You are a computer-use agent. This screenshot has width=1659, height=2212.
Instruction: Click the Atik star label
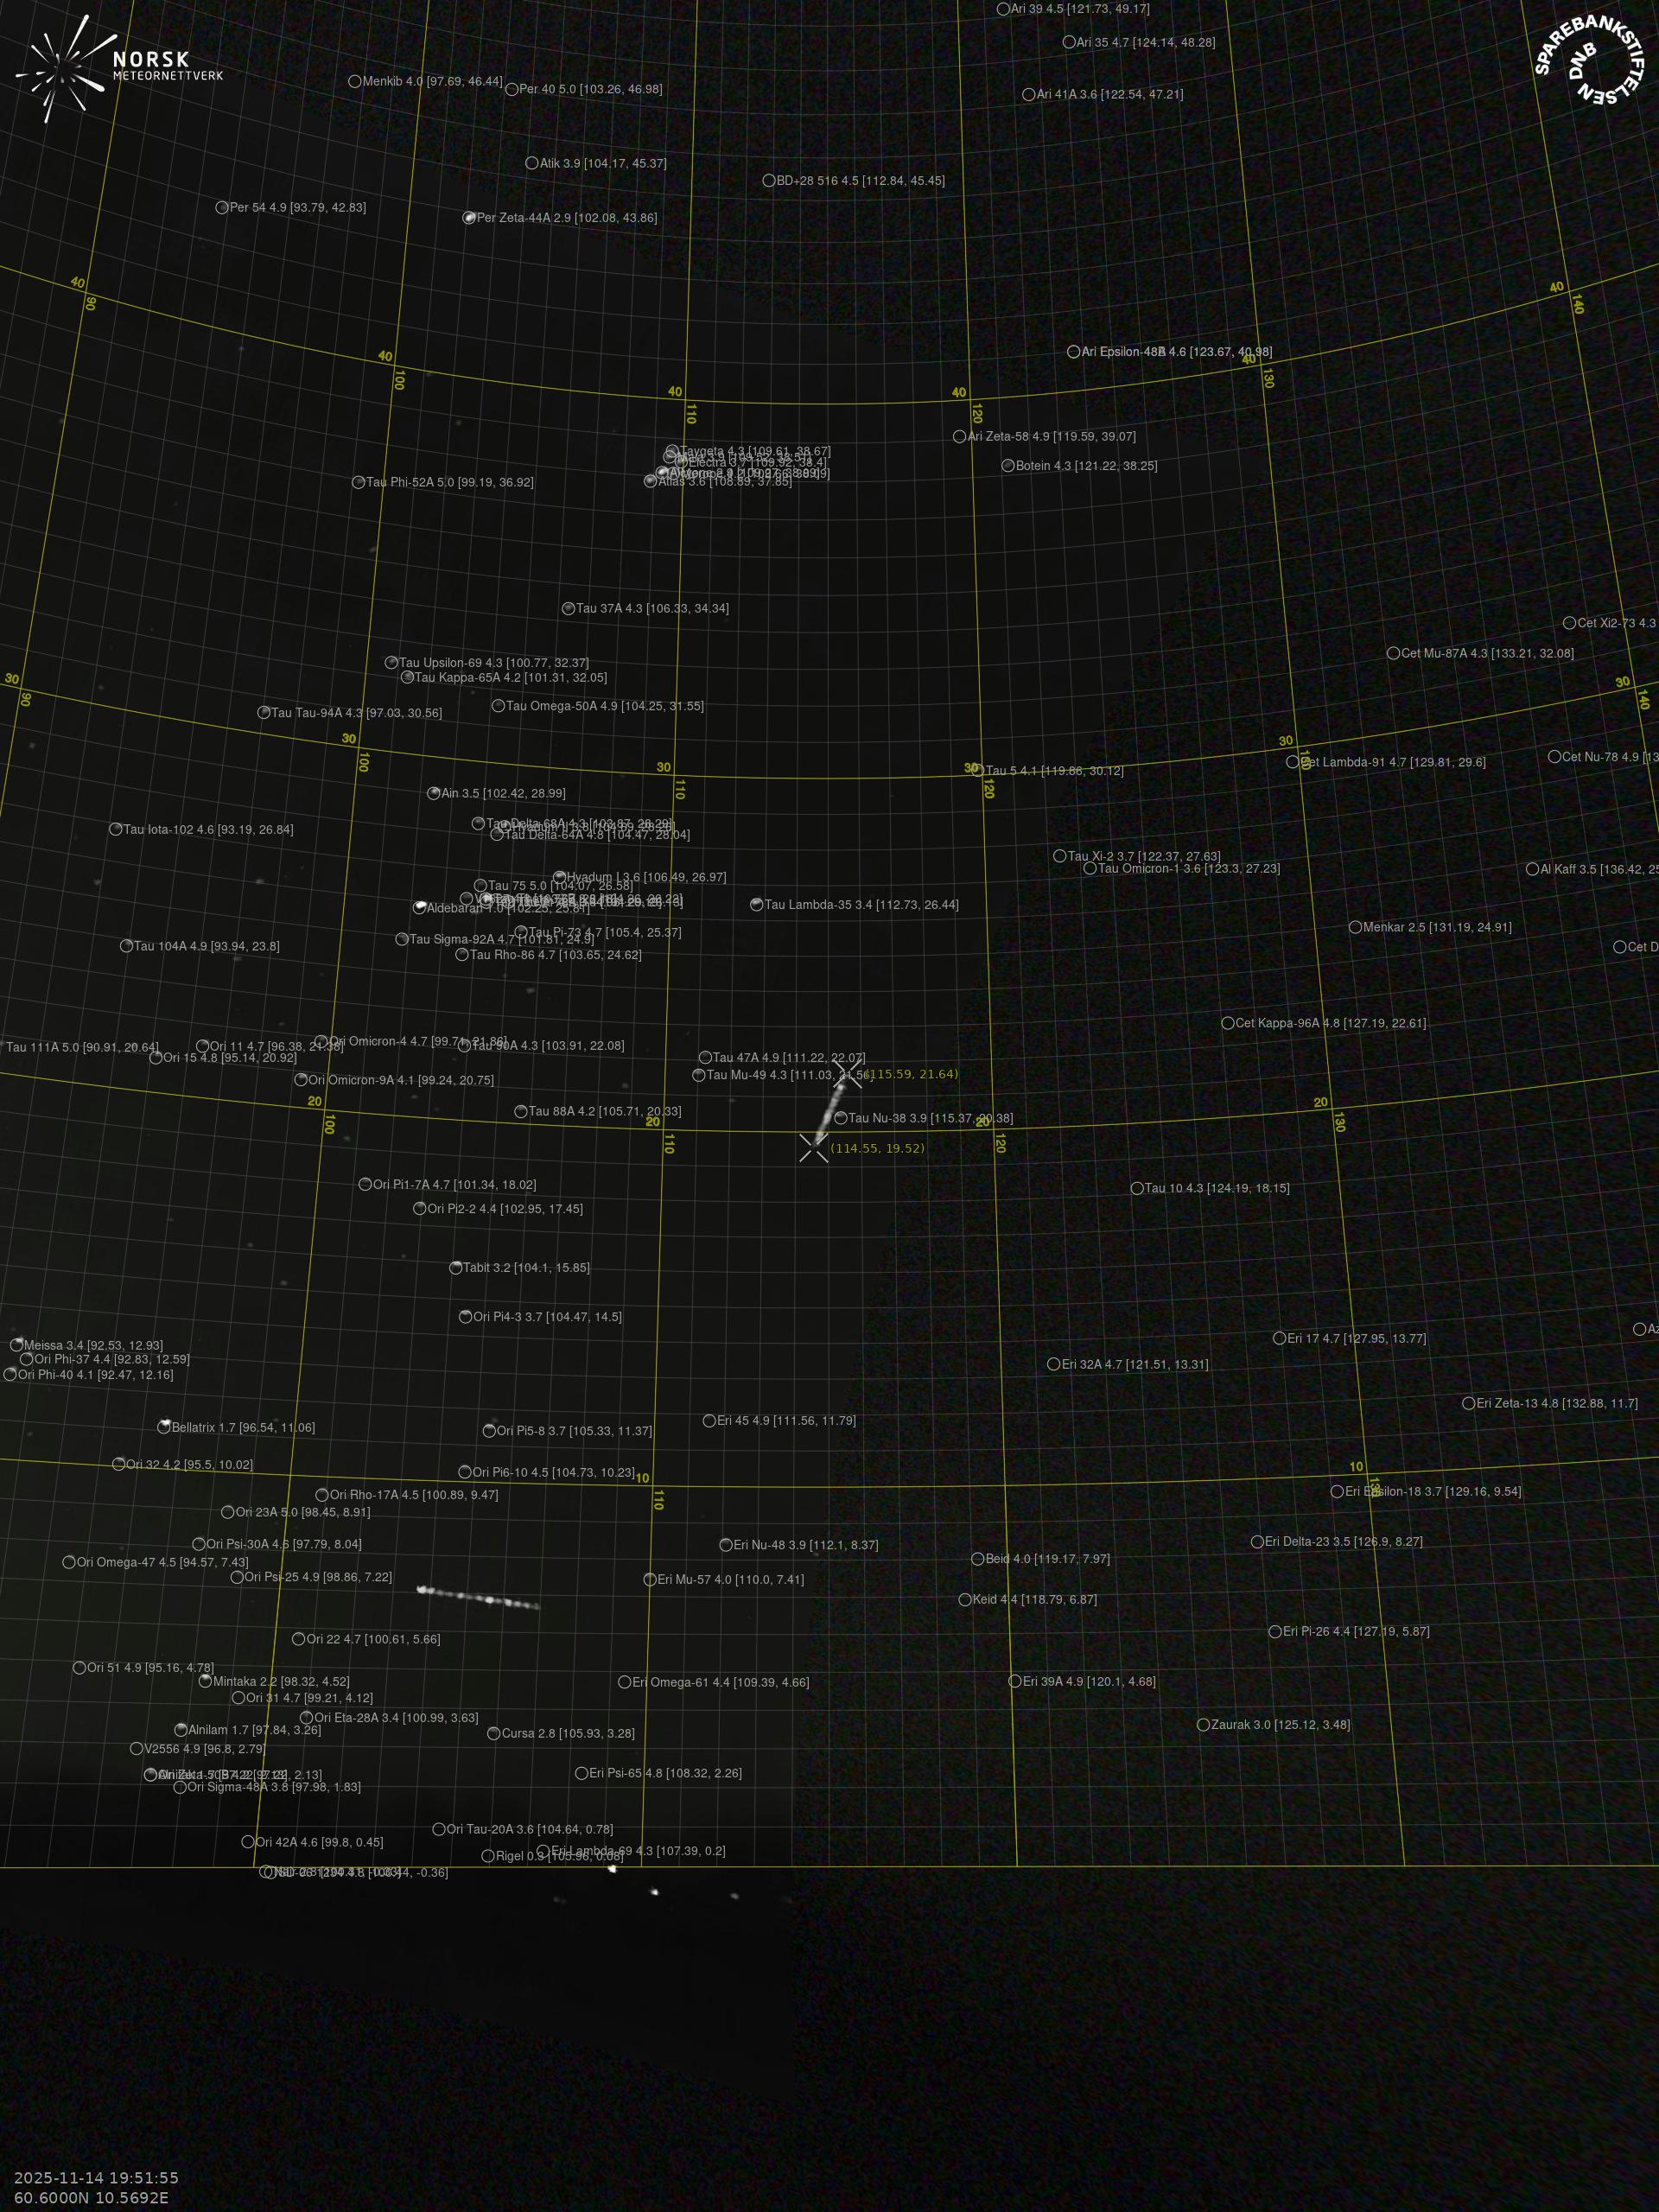[x=602, y=163]
